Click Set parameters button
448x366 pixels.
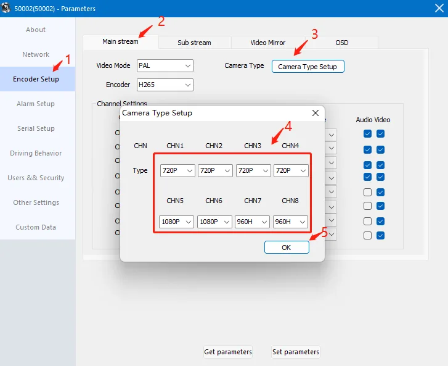click(x=296, y=352)
